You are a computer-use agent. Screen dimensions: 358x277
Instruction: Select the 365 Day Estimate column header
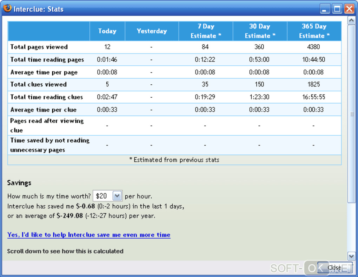pyautogui.click(x=314, y=31)
